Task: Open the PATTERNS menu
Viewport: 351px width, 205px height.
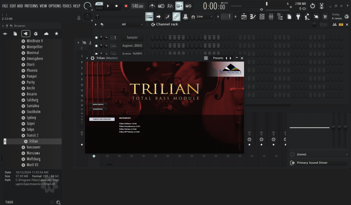Action: [31, 6]
